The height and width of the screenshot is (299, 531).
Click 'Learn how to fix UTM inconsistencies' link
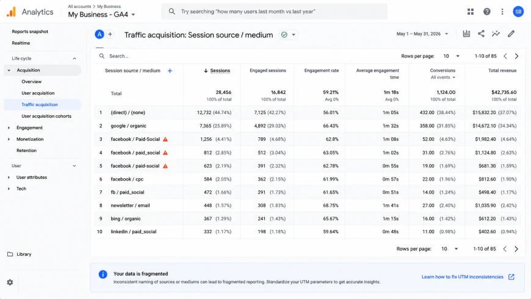[x=462, y=276]
